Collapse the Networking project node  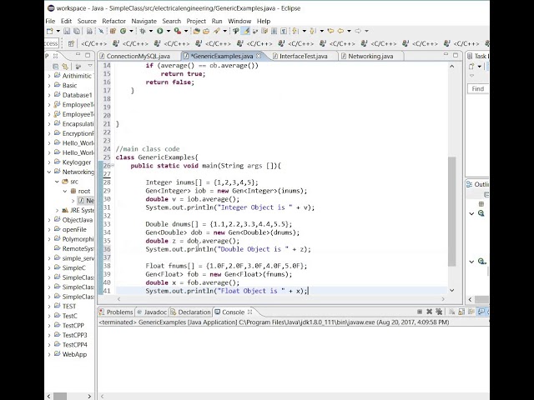[x=49, y=172]
